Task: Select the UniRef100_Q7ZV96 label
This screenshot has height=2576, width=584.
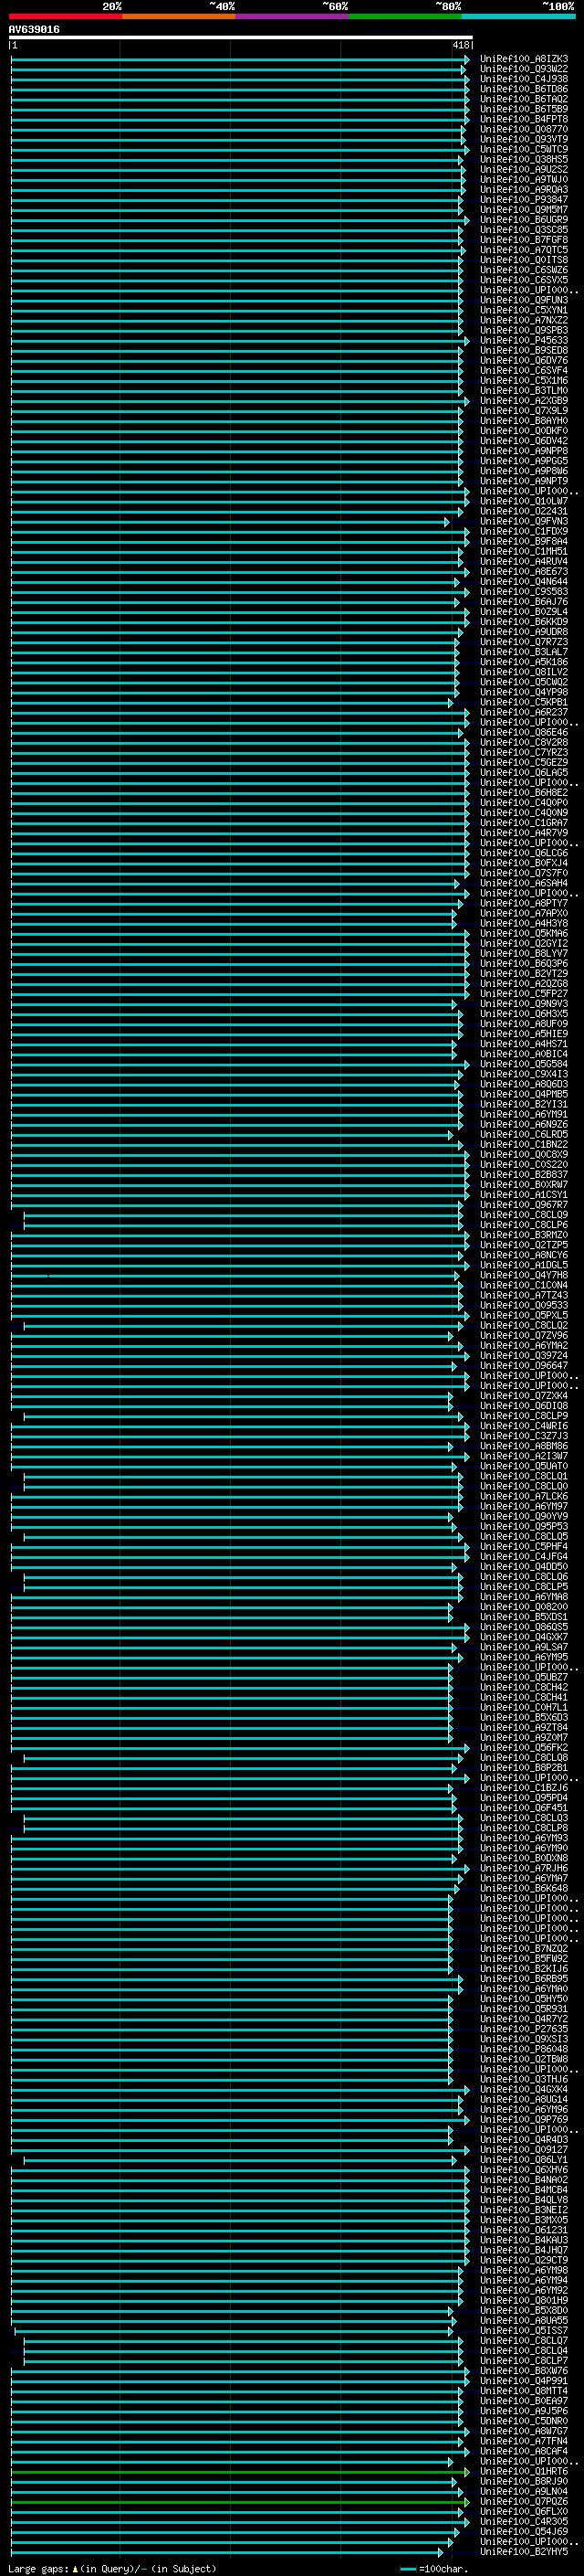Action: [x=524, y=1336]
